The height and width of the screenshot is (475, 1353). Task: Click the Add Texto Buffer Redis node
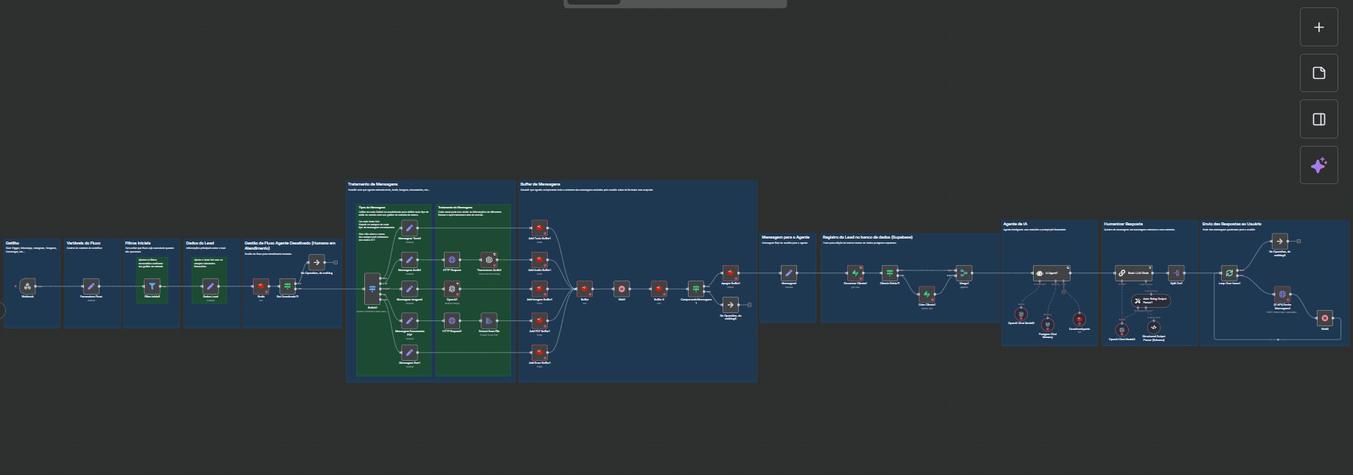tap(540, 228)
